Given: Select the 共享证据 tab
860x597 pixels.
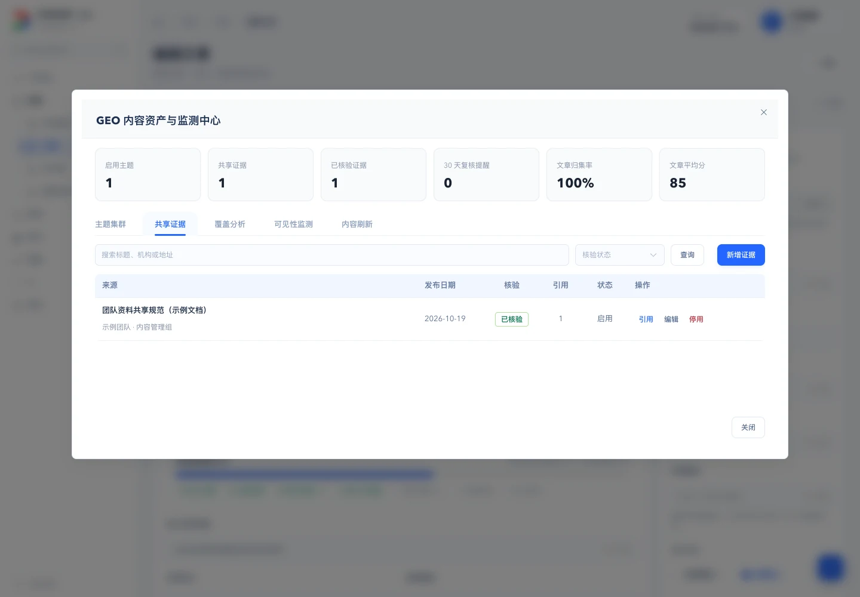Looking at the screenshot, I should pos(170,224).
